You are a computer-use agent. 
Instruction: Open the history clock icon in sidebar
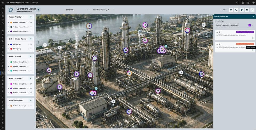coord(3,23)
